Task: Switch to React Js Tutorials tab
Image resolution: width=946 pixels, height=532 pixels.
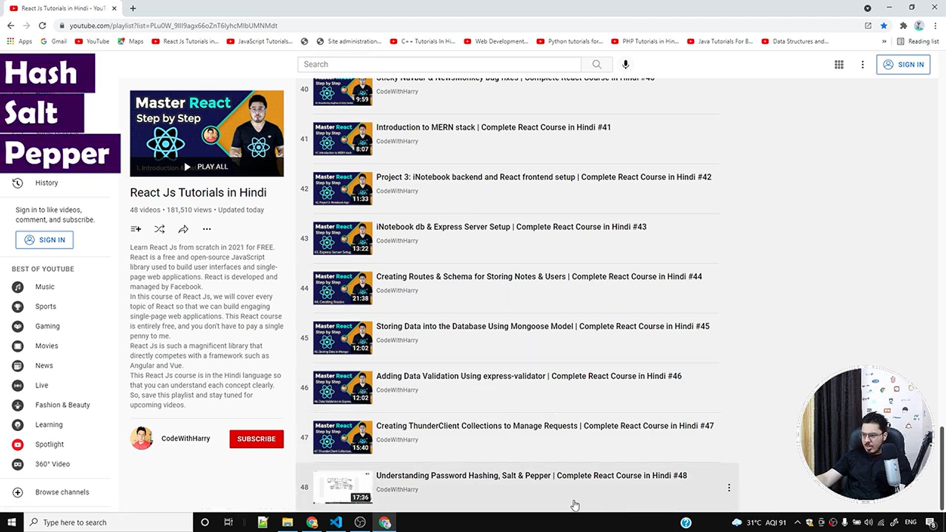Action: click(x=64, y=8)
